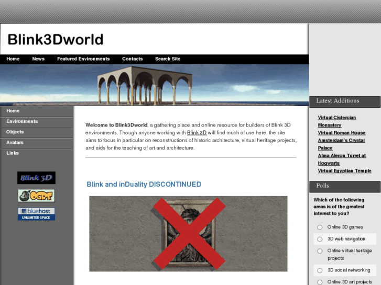Screen dimensions: 381x285
Task: Open the Virtual Roman House link
Action: point(342,133)
